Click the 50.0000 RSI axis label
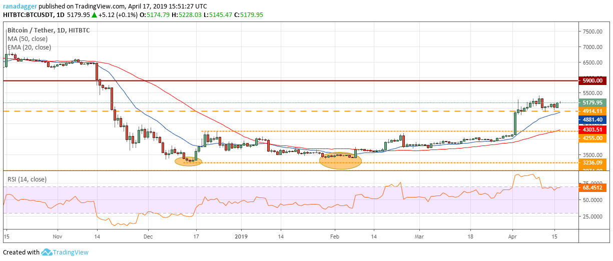613x261 pixels. 592,199
